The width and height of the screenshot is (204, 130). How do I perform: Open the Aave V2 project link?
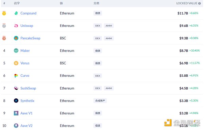(27, 126)
